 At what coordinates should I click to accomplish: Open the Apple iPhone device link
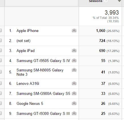[x=27, y=31]
